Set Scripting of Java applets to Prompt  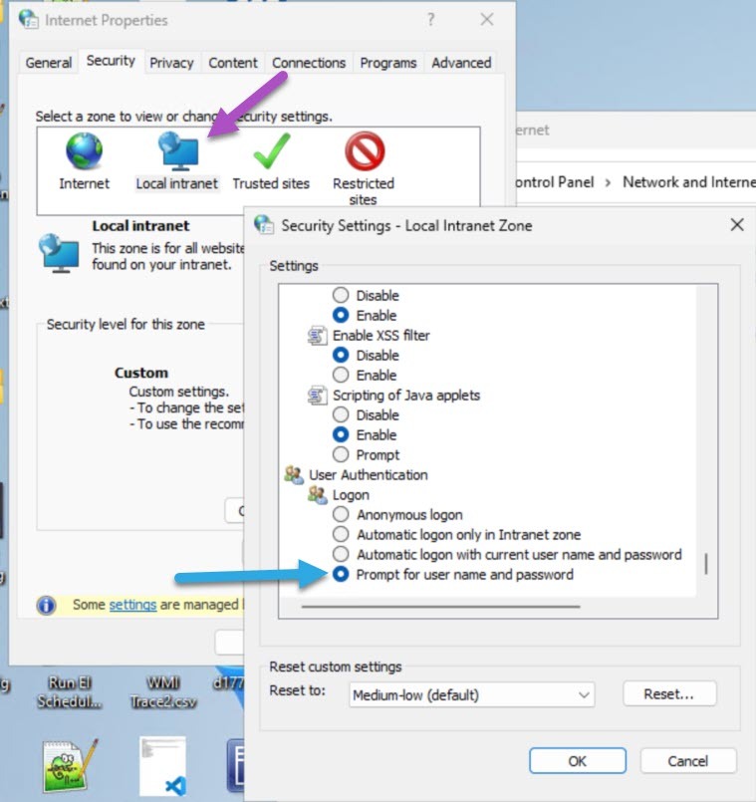pos(341,455)
